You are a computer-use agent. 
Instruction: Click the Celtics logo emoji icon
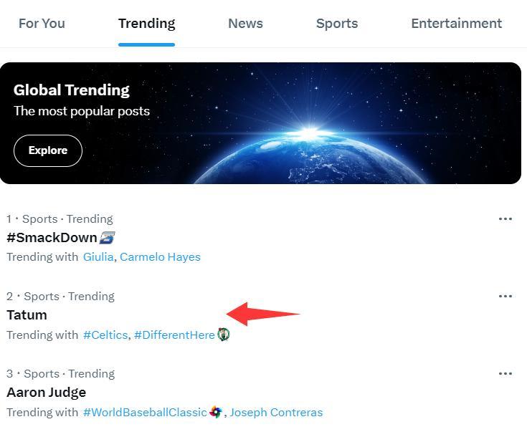[224, 335]
